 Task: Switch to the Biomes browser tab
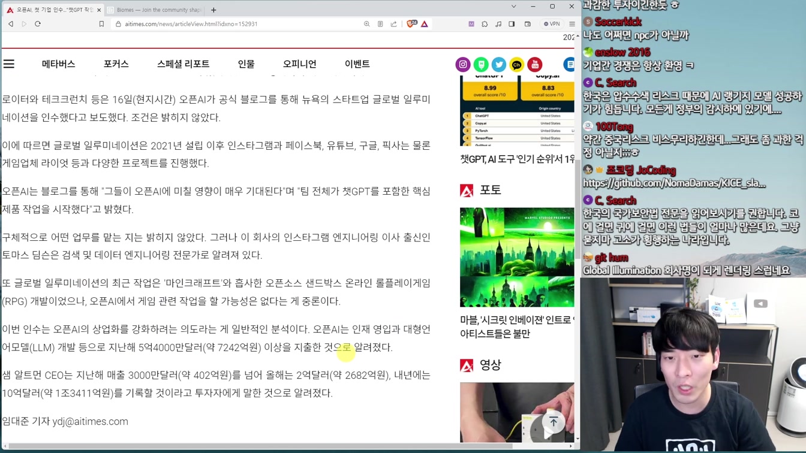[155, 10]
